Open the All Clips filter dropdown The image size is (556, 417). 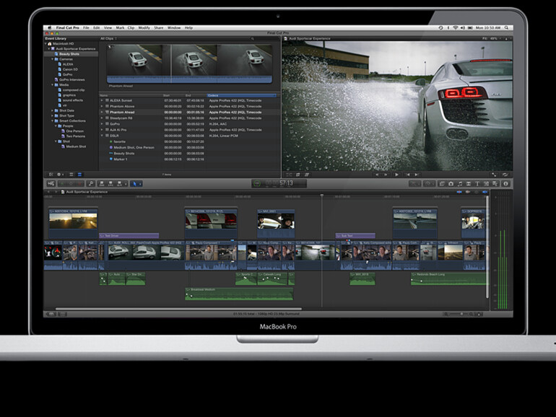[108, 38]
